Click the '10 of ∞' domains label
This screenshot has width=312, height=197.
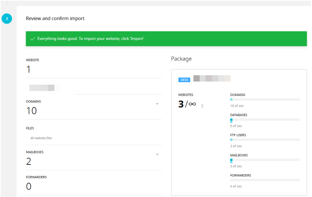[x=237, y=106]
